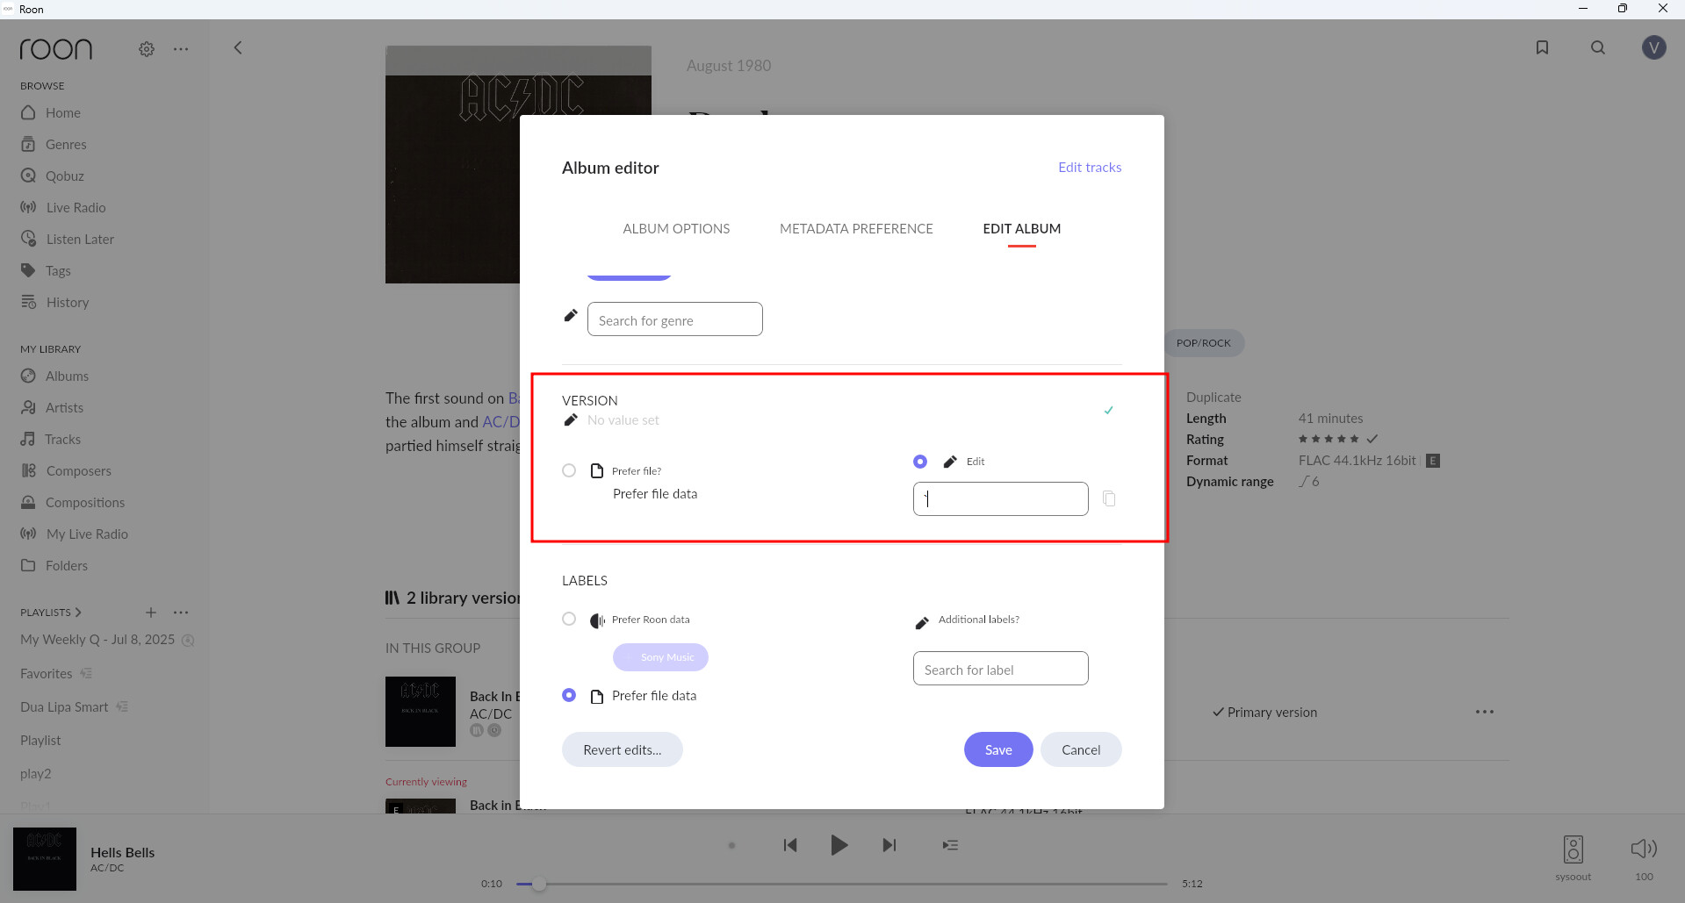Open the Edit tracks link
Viewport: 1685px width, 903px height.
coord(1089,167)
